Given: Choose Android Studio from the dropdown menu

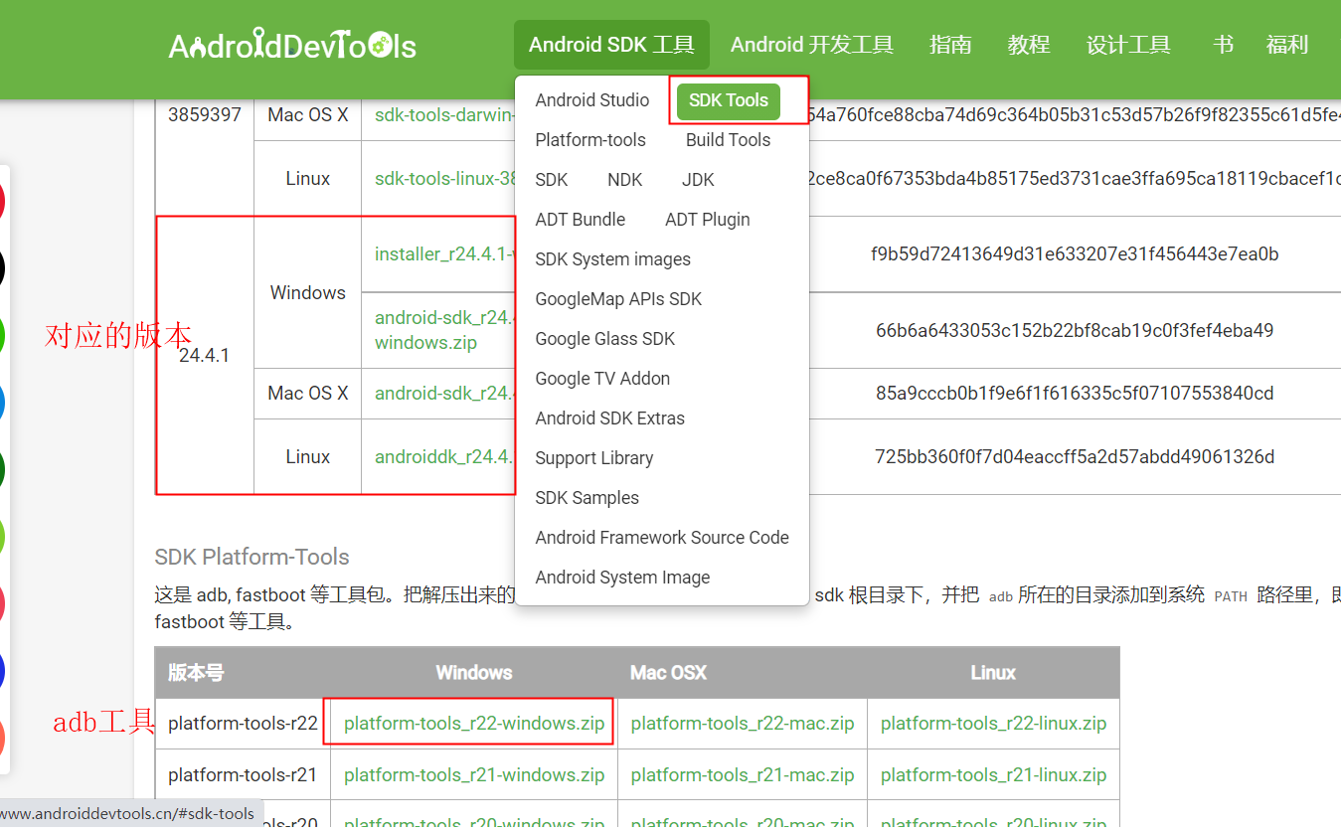Looking at the screenshot, I should point(592,100).
